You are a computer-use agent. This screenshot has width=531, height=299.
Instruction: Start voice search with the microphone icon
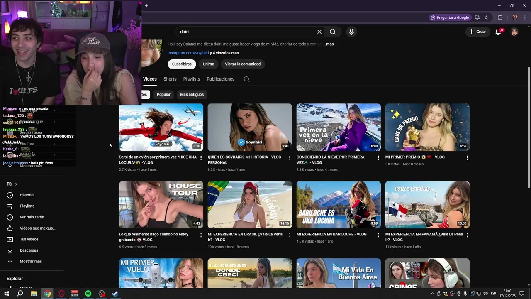351,32
